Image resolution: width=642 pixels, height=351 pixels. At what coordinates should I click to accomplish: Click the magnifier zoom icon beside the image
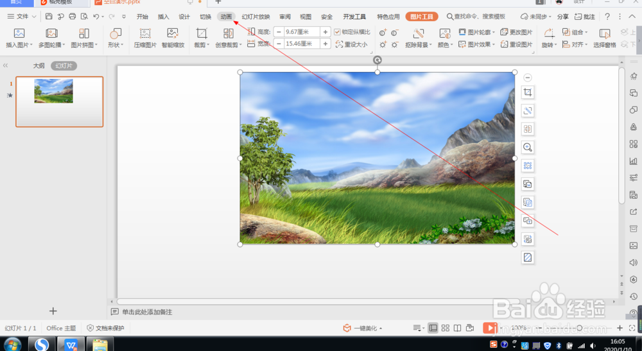[x=527, y=148]
